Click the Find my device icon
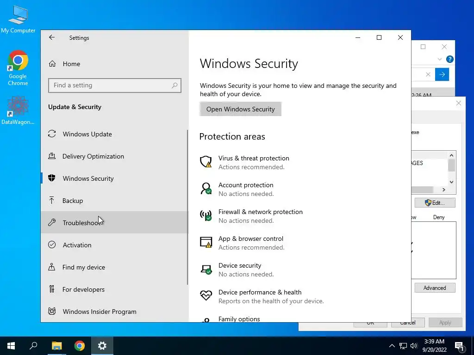Screen dimensions: 474x355 click(x=52, y=267)
